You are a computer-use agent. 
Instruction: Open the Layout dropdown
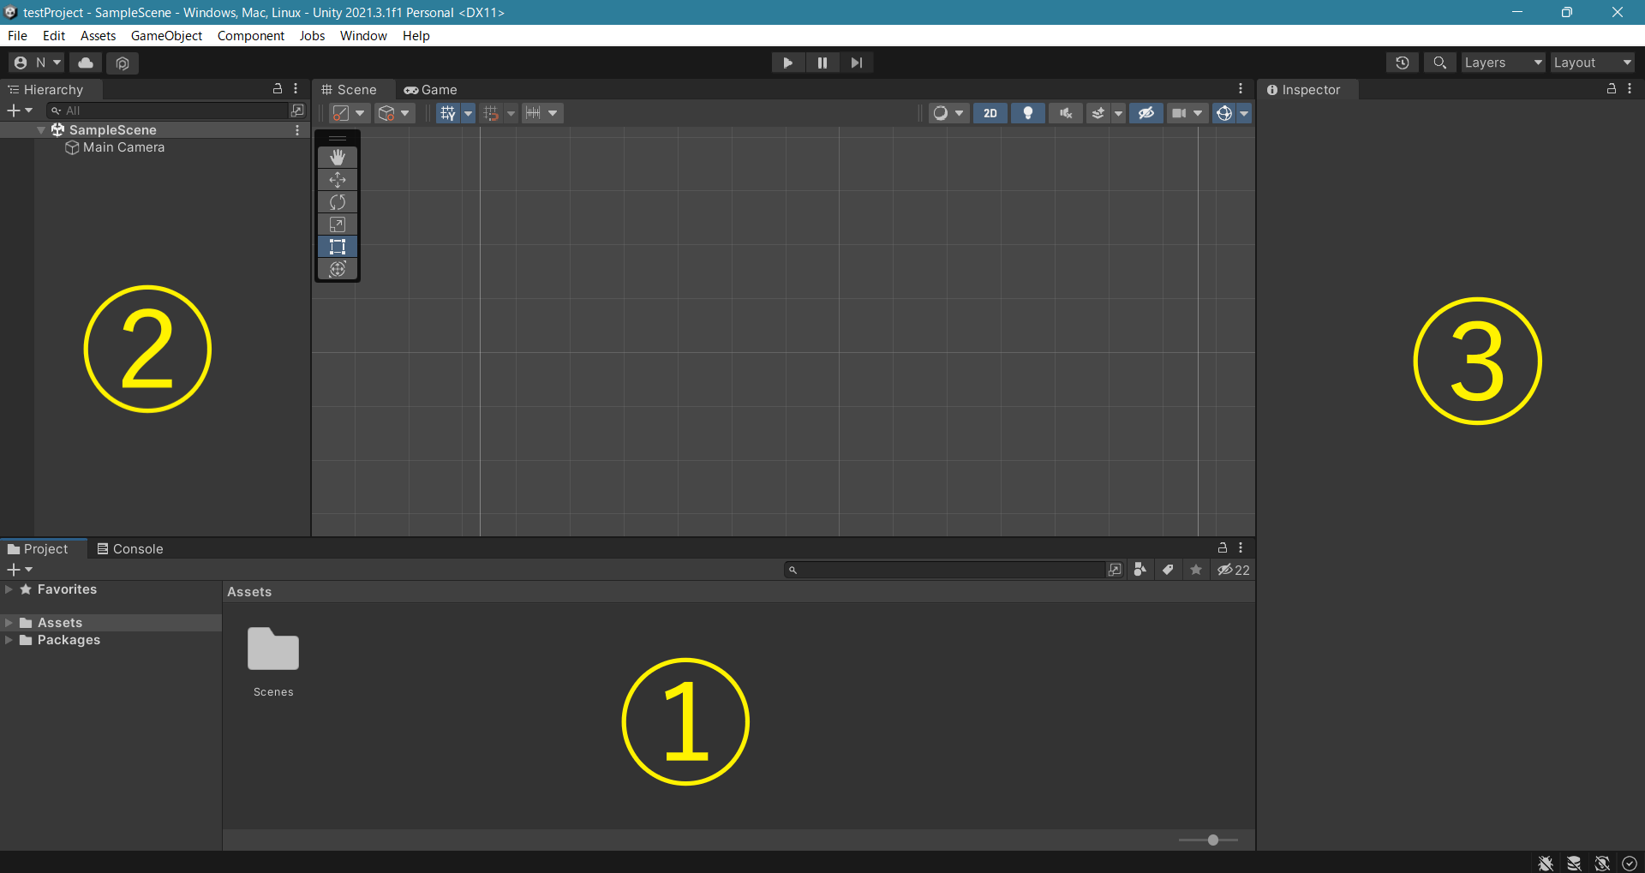pyautogui.click(x=1593, y=63)
